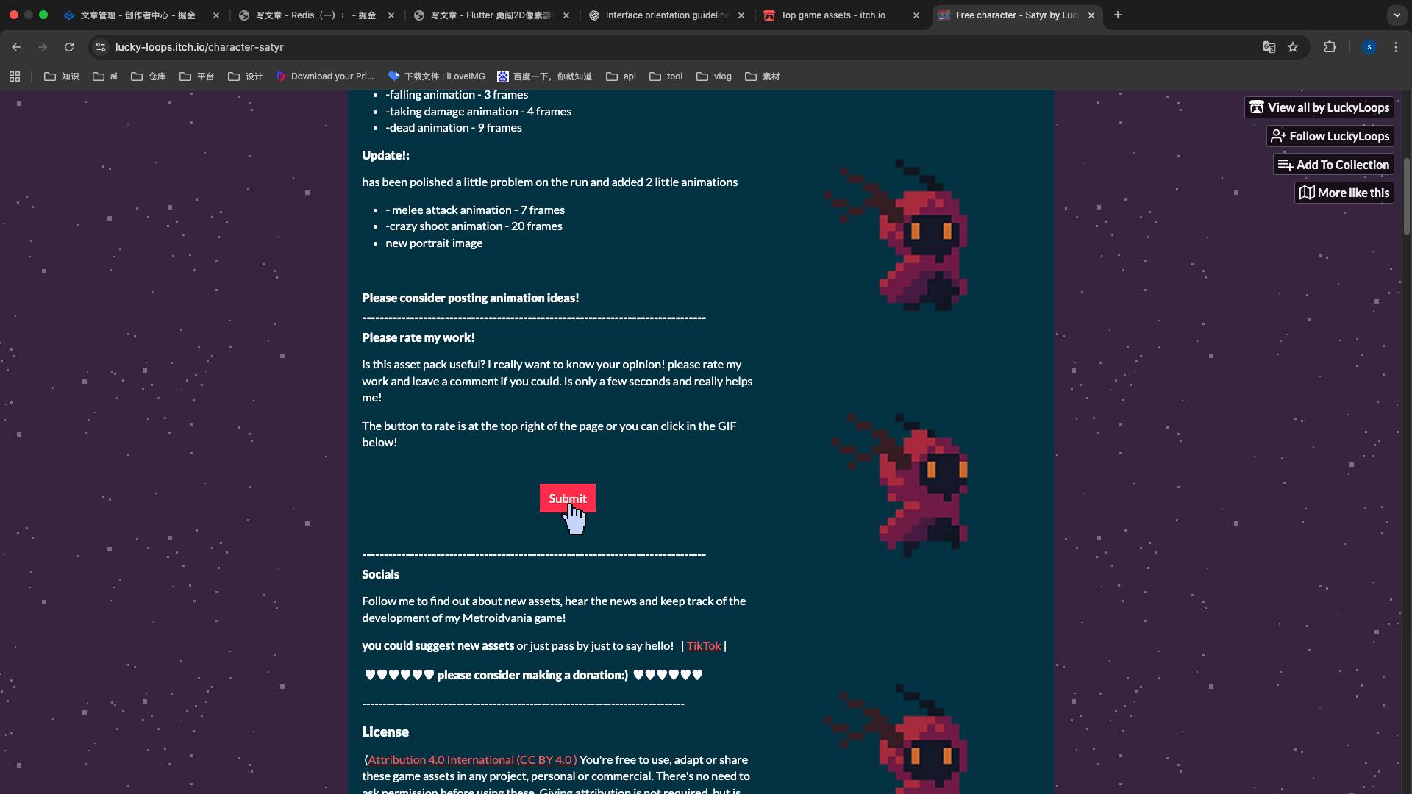Expand the tab search dropdown arrow
The height and width of the screenshot is (794, 1412).
coord(1397,15)
